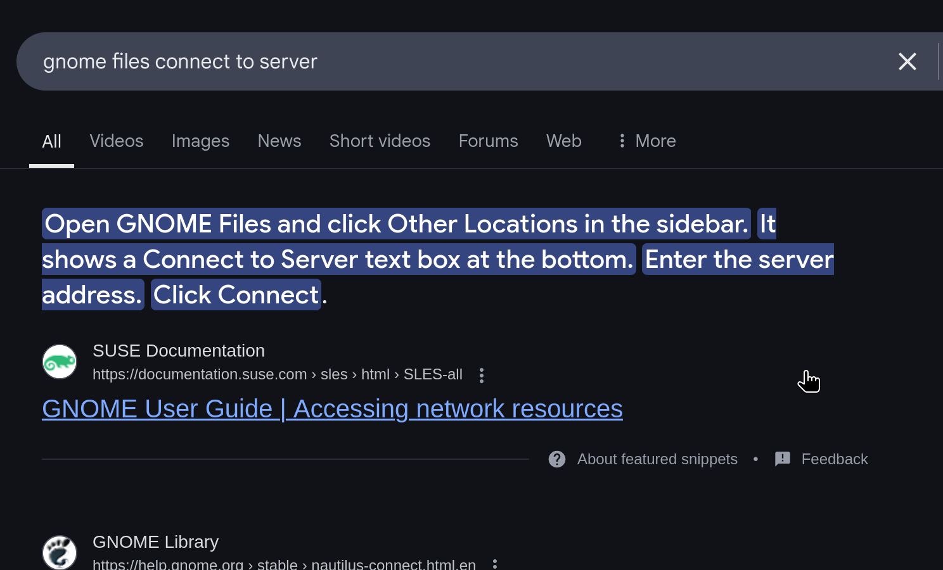Viewport: 943px width, 570px height.
Task: Switch to the Images tab
Action: [200, 141]
